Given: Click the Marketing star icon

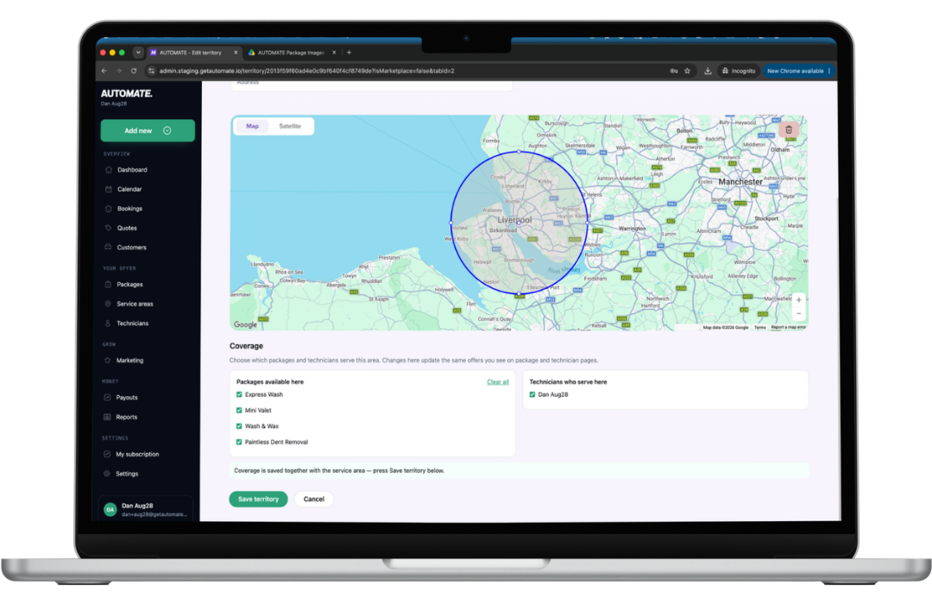Looking at the screenshot, I should tap(108, 361).
